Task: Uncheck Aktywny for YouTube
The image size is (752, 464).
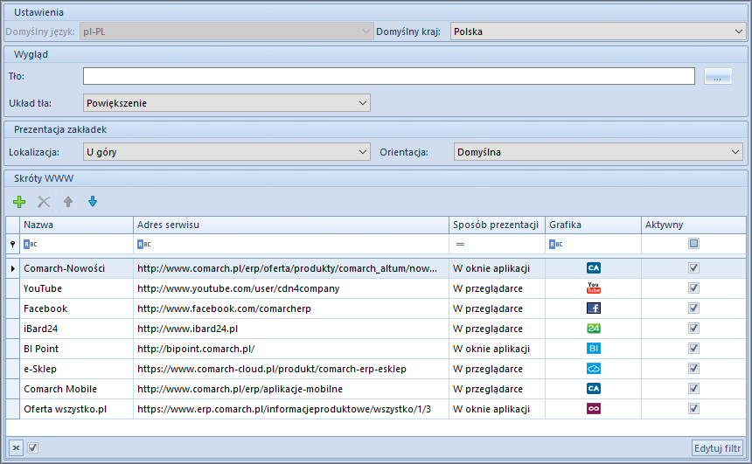Action: pos(693,288)
